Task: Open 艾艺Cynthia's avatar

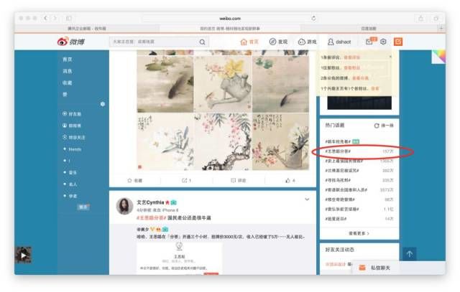Action: 124,206
